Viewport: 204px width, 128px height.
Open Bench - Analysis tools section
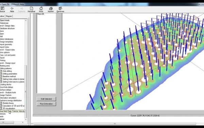pos(8,93)
